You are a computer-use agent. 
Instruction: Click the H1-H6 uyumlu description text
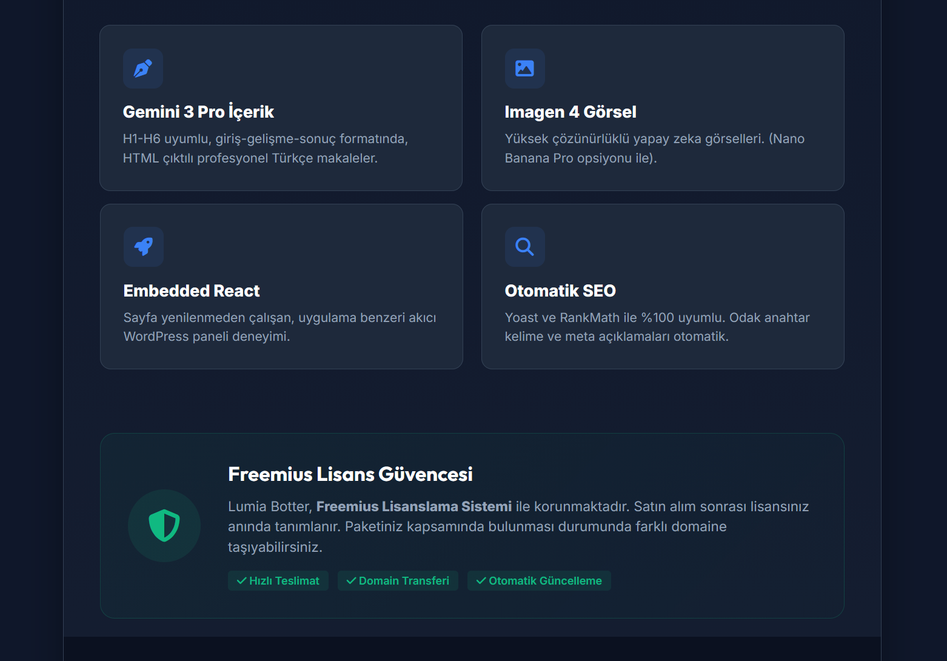tap(266, 149)
